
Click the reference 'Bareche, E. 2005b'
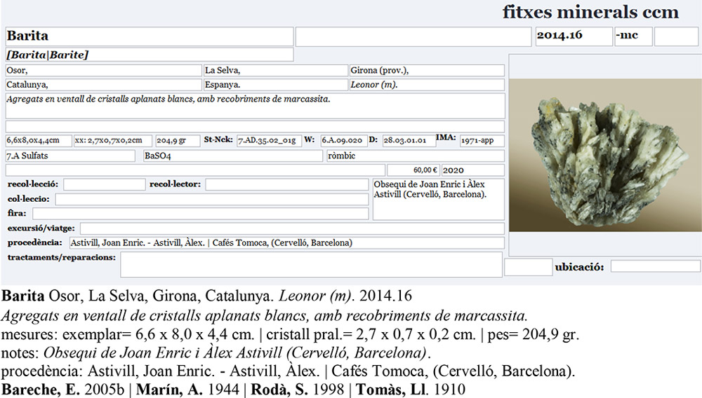(63, 390)
